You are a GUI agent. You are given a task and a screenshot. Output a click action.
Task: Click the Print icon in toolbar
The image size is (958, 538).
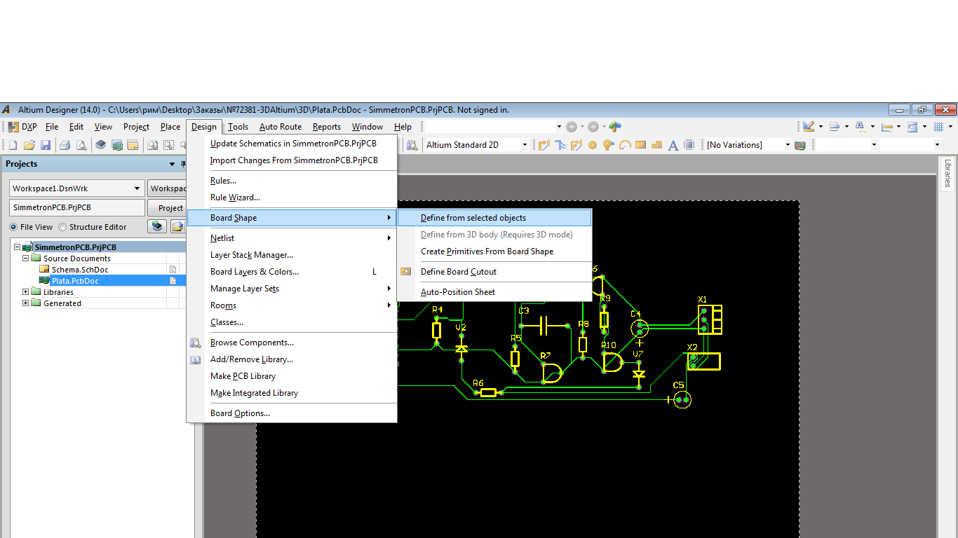click(x=65, y=145)
